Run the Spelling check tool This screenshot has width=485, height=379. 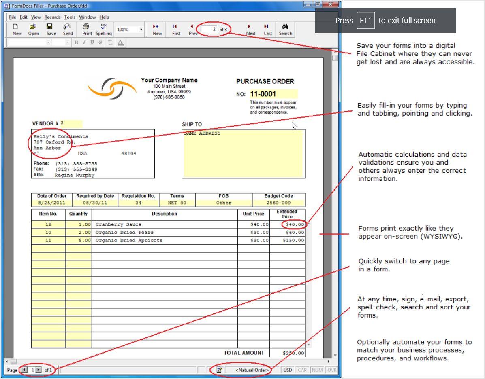pos(104,30)
